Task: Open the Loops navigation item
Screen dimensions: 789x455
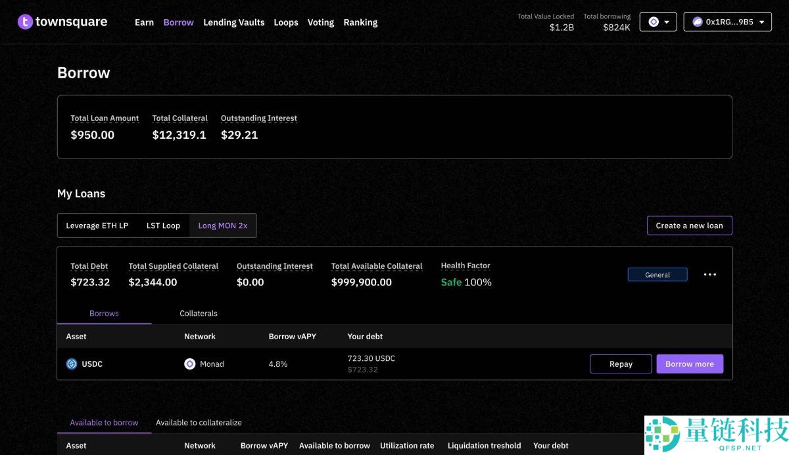Action: click(x=285, y=22)
